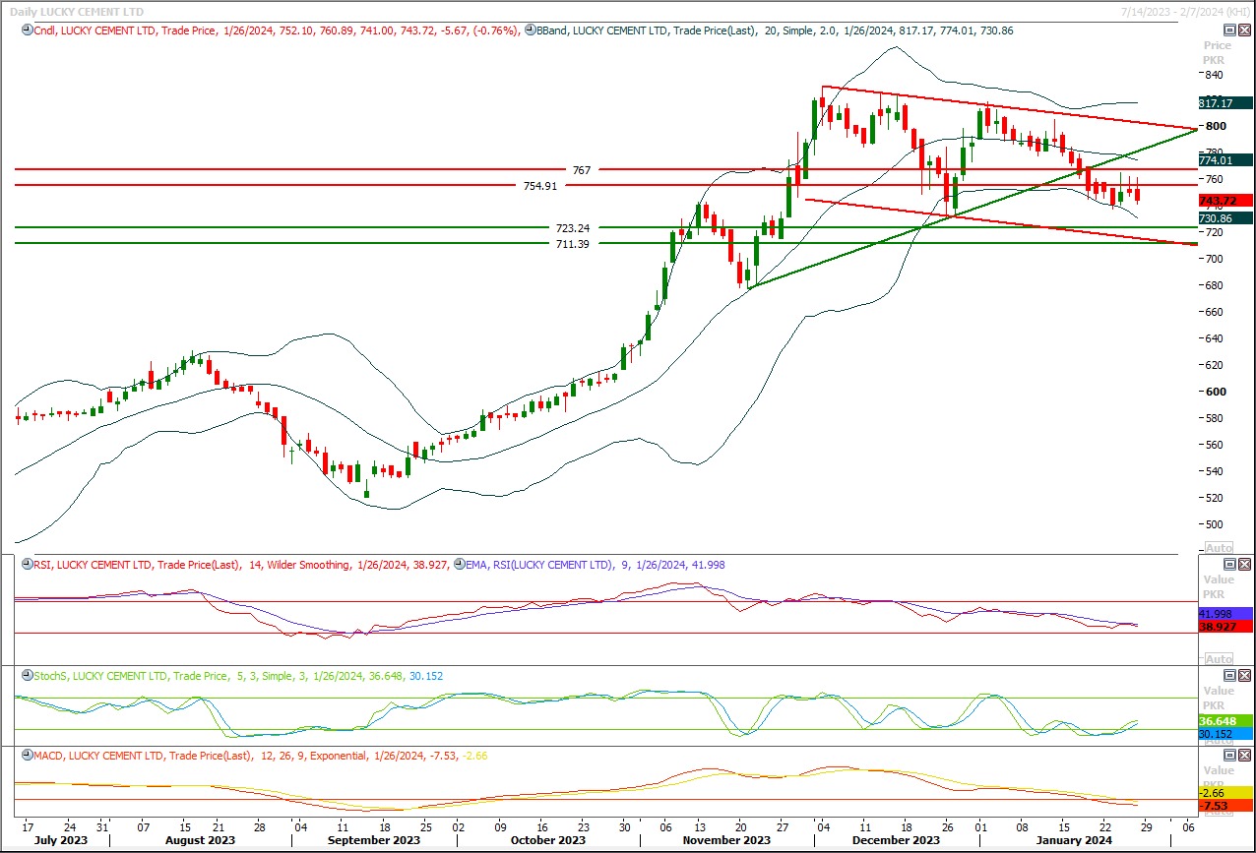This screenshot has height=853, width=1256.
Task: Click the panel icon before the RSI legend
Action: tap(26, 565)
